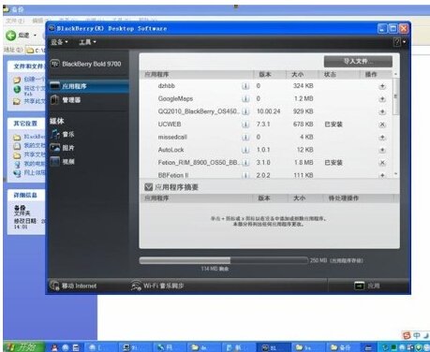Viewport: 430px width, 352px height.
Task: Open the 视频 media section
Action: coord(63,161)
